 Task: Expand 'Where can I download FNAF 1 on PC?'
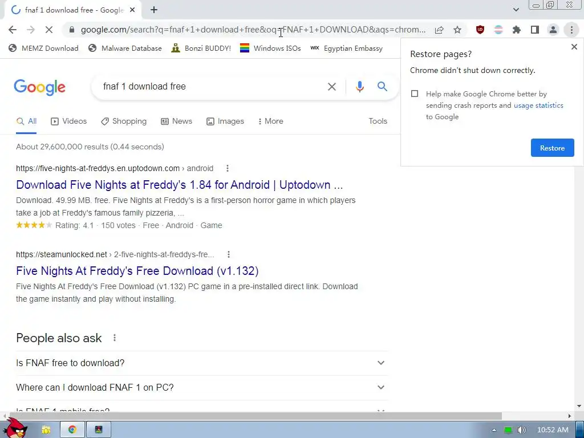point(201,388)
